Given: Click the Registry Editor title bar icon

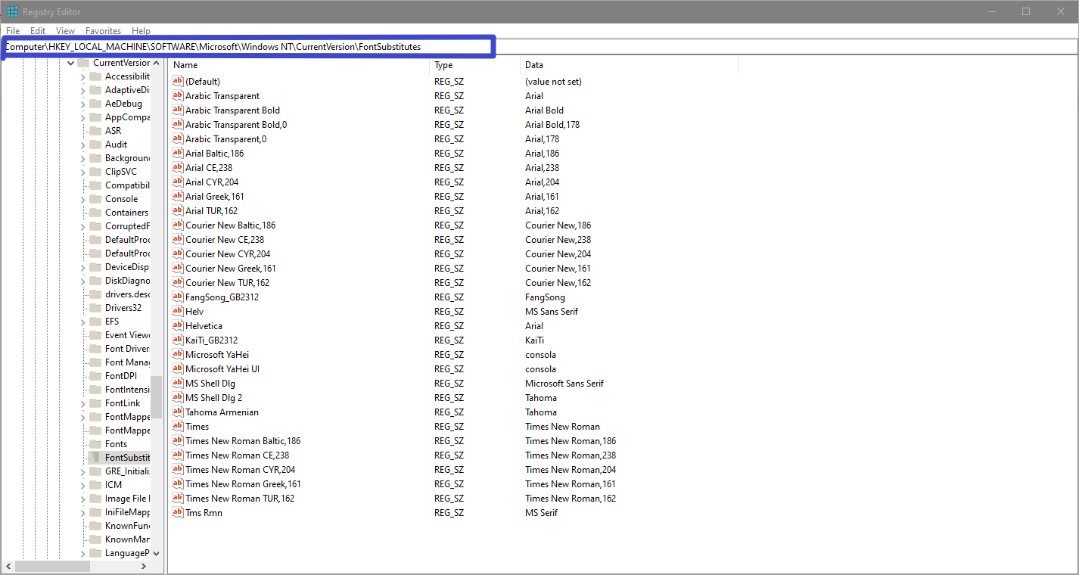Looking at the screenshot, I should 12,11.
